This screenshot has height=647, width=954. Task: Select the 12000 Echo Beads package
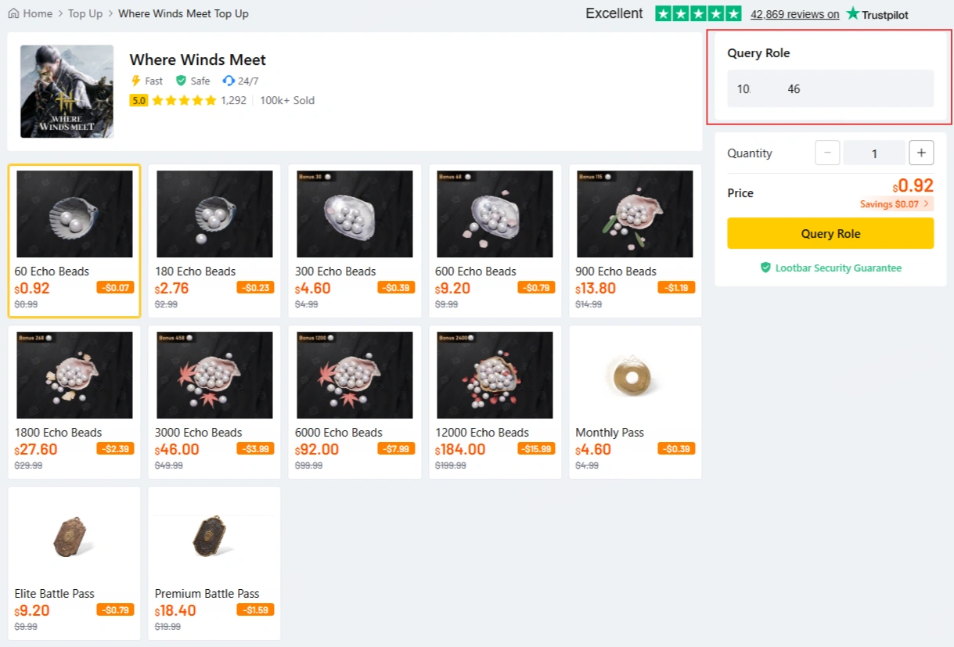click(x=495, y=401)
